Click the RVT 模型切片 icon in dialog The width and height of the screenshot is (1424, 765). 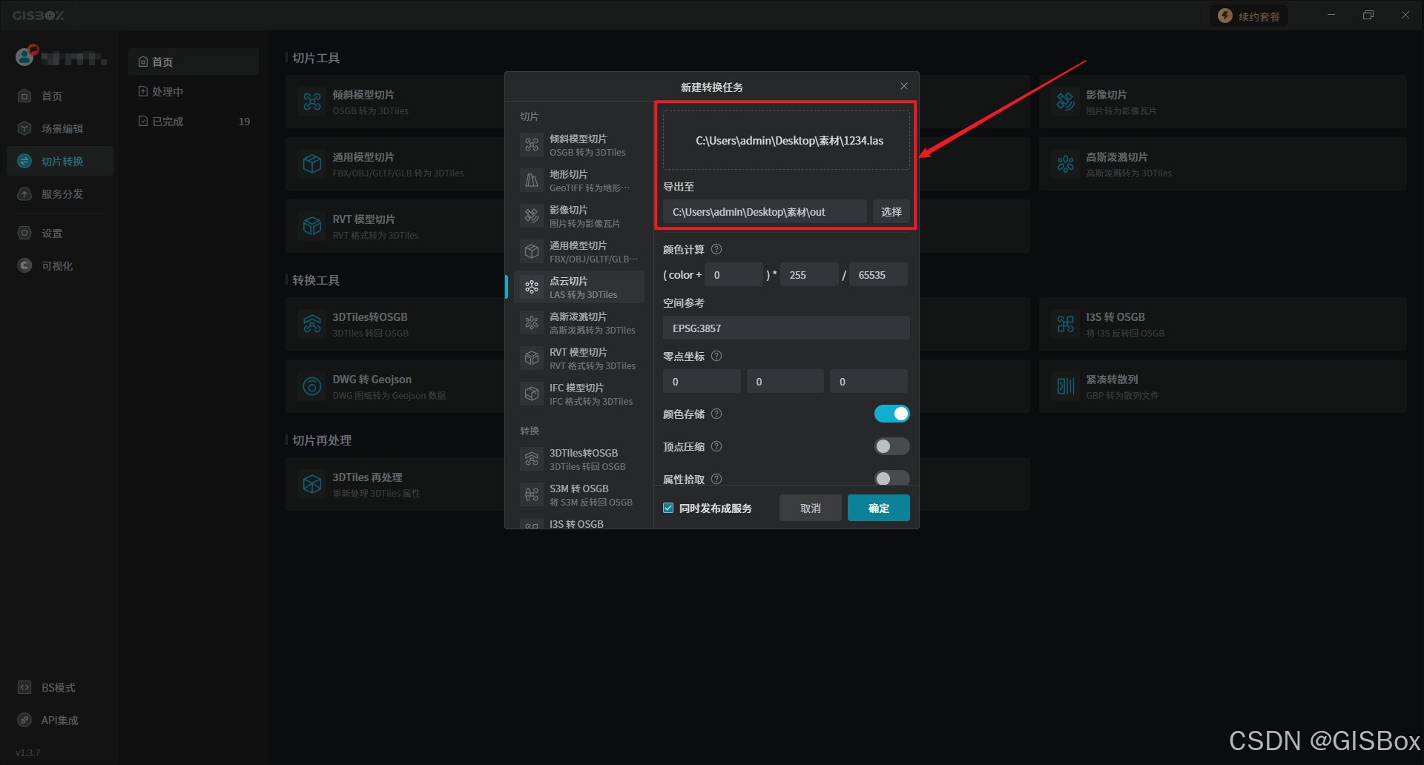pyautogui.click(x=532, y=359)
